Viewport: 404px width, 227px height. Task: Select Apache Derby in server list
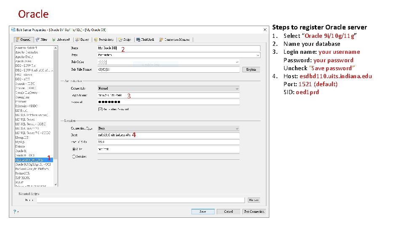click(x=24, y=57)
